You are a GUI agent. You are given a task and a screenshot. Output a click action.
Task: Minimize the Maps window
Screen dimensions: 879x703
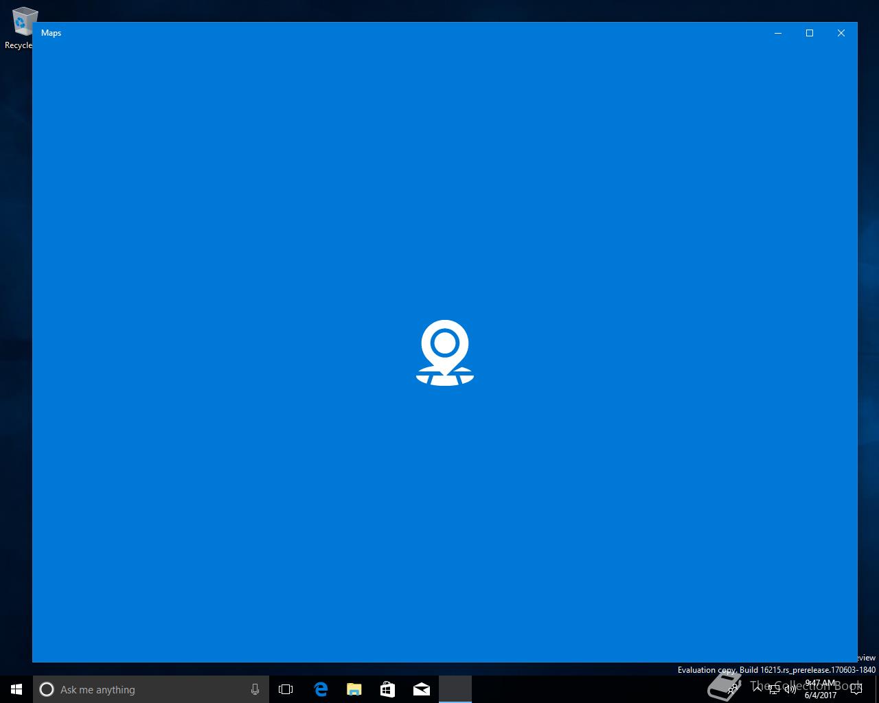[x=778, y=33]
